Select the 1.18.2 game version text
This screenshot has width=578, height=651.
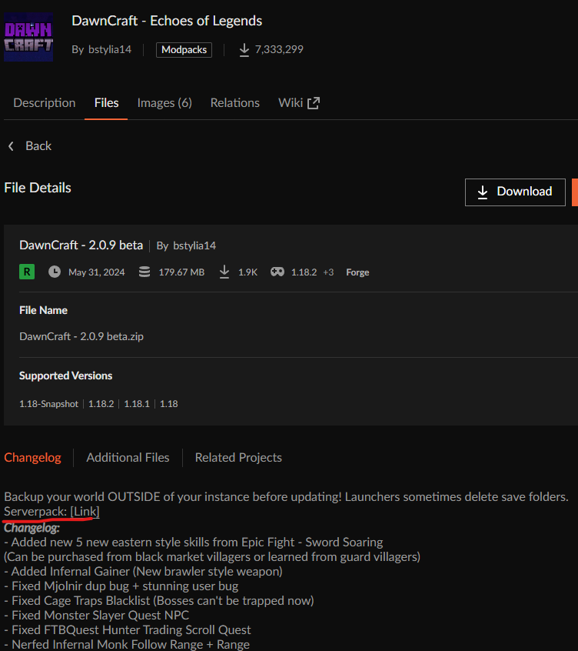(x=304, y=272)
